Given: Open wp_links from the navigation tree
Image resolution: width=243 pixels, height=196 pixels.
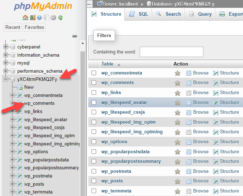Looking at the screenshot, I should tap(33, 111).
